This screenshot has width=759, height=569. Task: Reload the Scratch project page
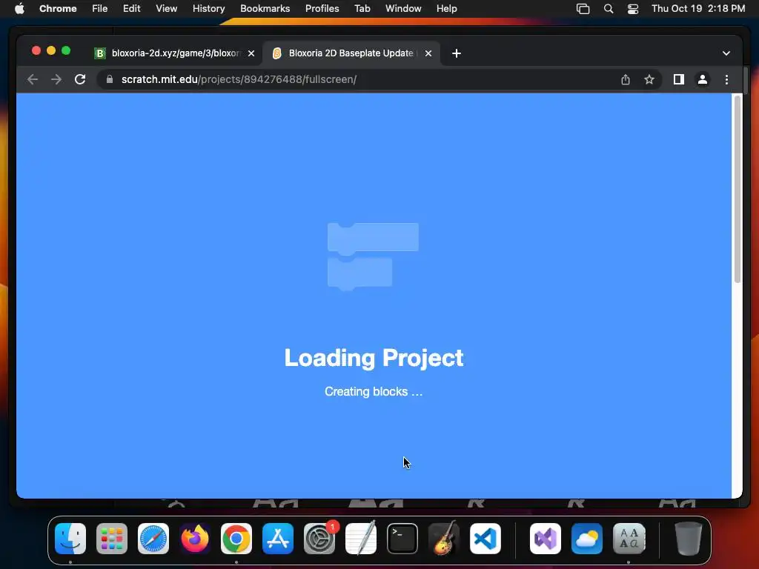pos(80,79)
